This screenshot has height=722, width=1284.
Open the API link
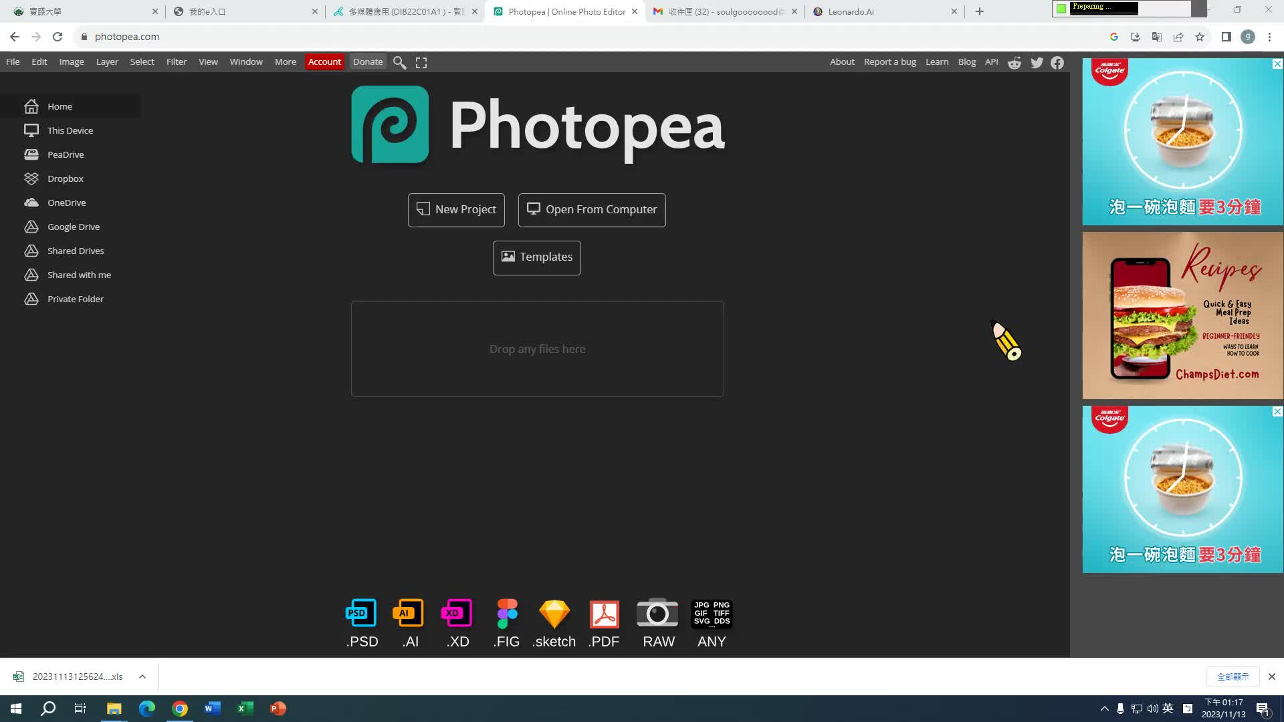pos(992,62)
